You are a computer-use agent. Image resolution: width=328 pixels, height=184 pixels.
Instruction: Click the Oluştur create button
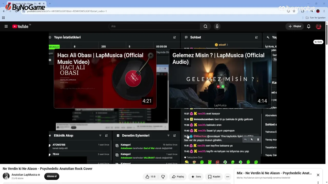tap(295, 26)
